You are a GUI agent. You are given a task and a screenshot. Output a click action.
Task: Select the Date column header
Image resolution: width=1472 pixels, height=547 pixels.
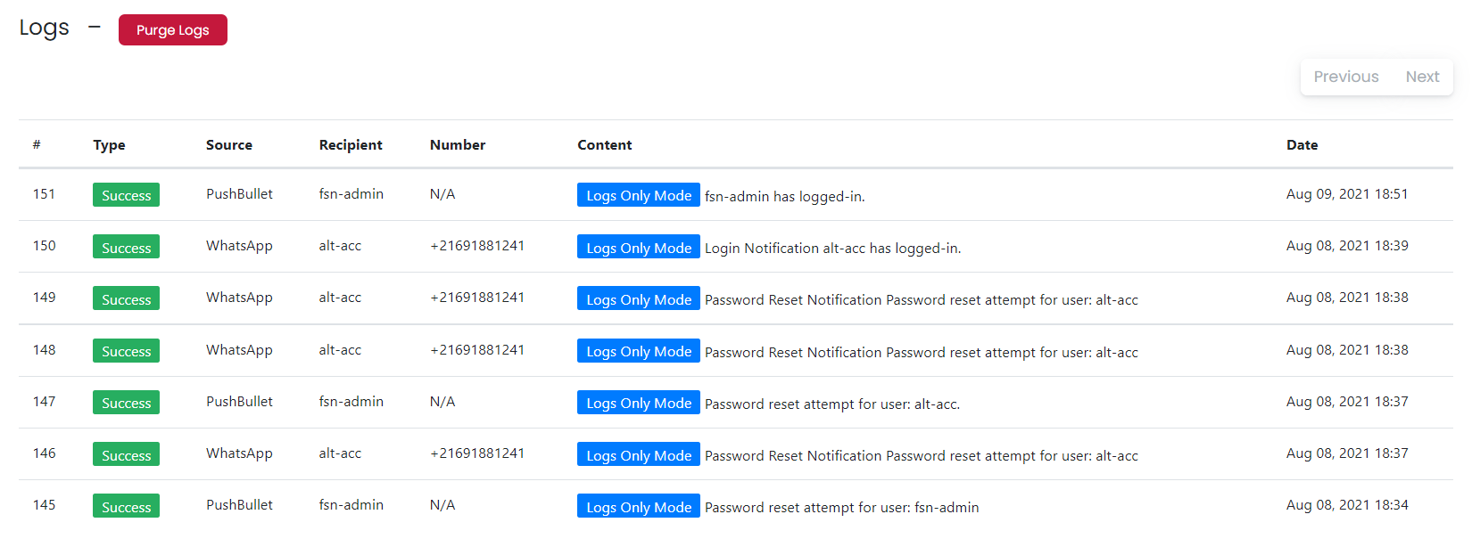click(x=1302, y=144)
